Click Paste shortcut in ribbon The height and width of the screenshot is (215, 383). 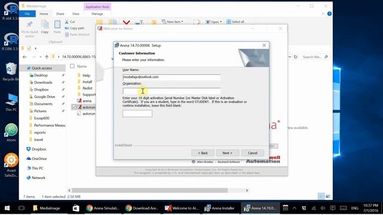pyautogui.click(x=77, y=35)
